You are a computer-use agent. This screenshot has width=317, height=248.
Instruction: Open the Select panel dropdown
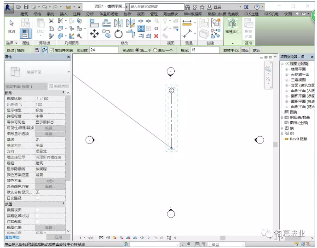(12, 43)
